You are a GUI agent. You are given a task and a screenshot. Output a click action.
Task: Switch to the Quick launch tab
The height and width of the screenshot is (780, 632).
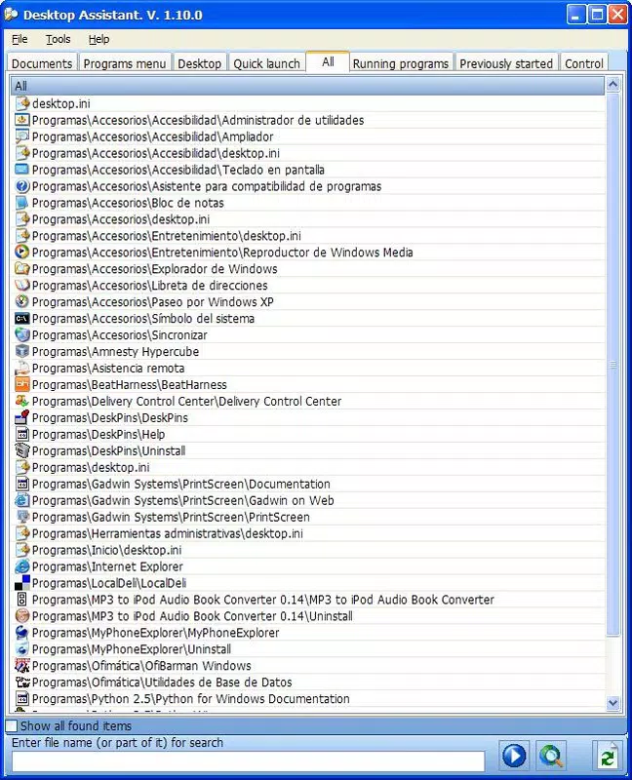266,63
